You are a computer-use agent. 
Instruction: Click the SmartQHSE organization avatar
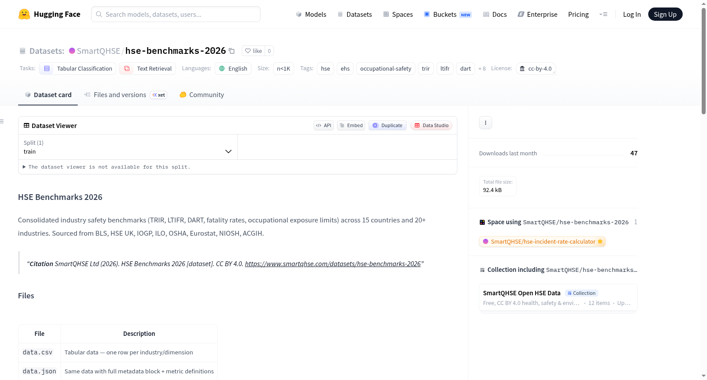(72, 51)
